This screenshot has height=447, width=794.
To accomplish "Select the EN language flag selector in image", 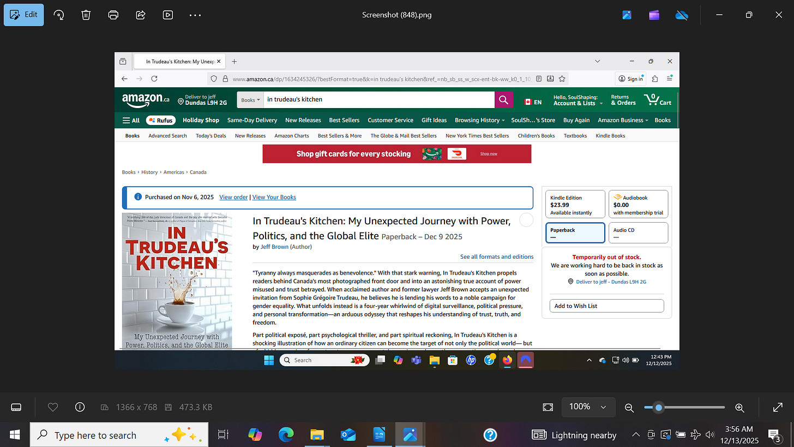I will [533, 102].
